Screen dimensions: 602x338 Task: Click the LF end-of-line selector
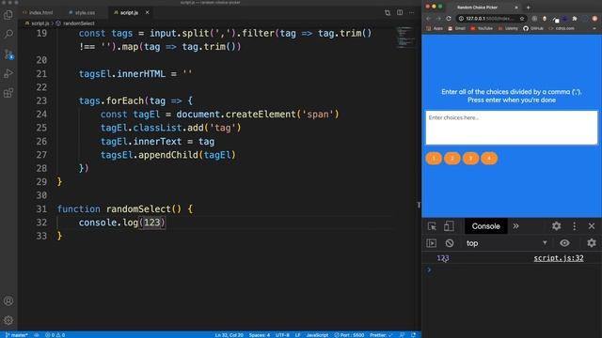297,335
